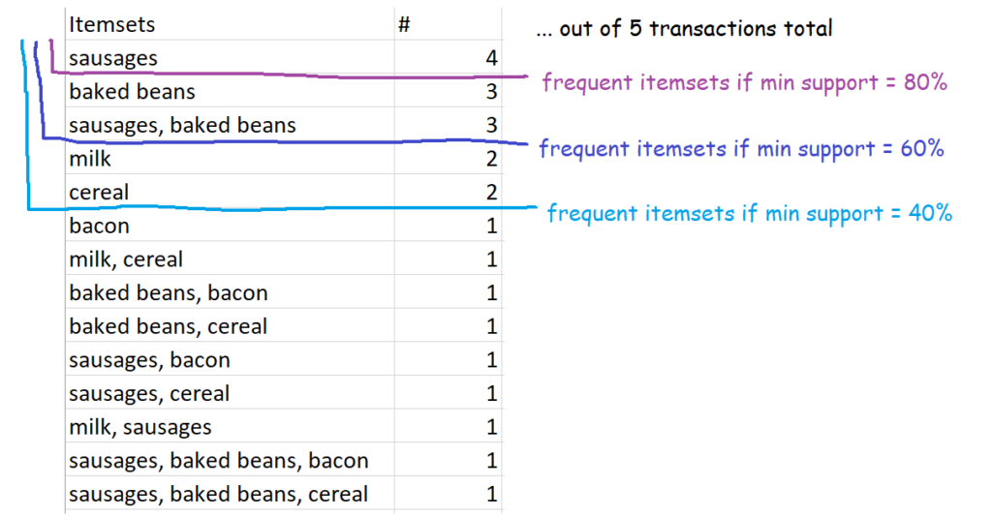Image resolution: width=992 pixels, height=517 pixels.
Task: Click the min support = 80% annotation
Action: click(745, 83)
